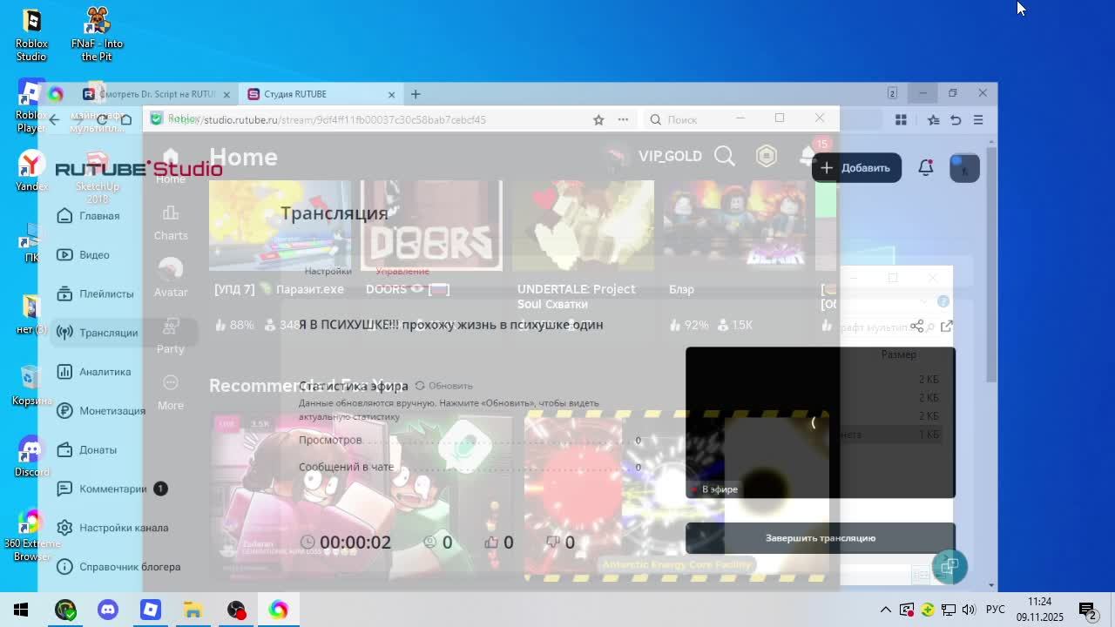
Task: Select Трансляции in the Studio sidebar
Action: click(x=98, y=333)
